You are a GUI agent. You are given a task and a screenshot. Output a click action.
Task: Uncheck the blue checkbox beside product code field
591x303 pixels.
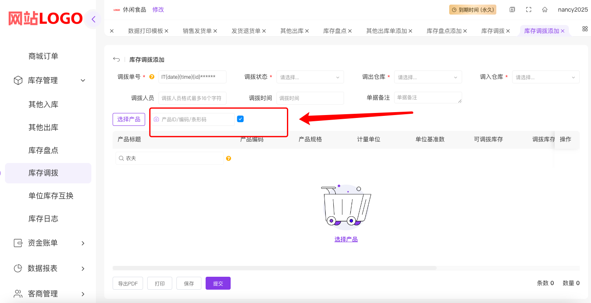[240, 119]
